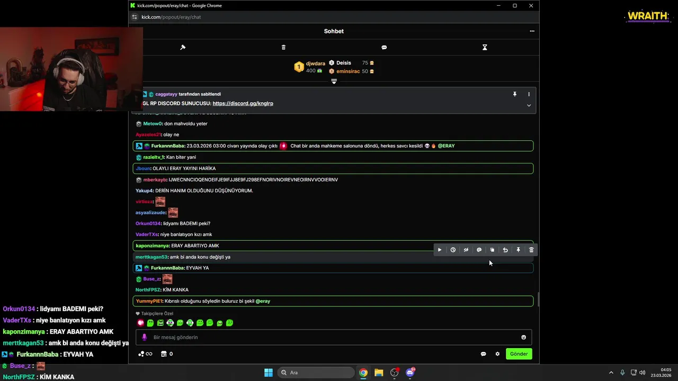Click the reply arrow icon in message actions
This screenshot has width=678, height=381.
click(x=505, y=250)
